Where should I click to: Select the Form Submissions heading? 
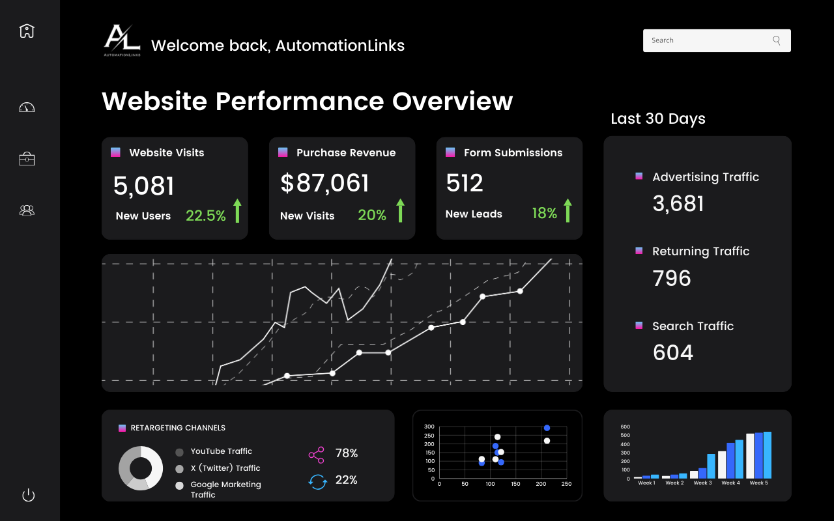pos(513,152)
